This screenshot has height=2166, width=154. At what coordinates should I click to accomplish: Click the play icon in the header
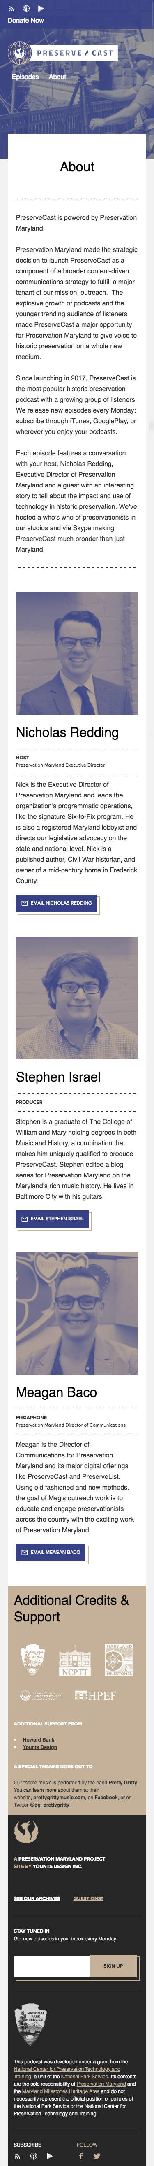click(x=41, y=8)
